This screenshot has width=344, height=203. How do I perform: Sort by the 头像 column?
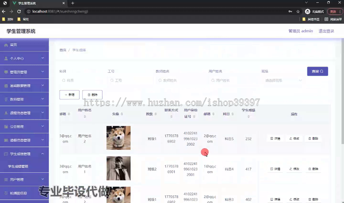(122, 114)
